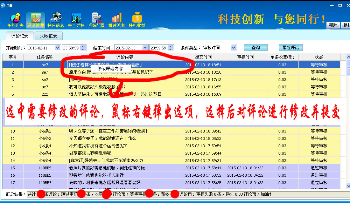Click the start date field 2015-02-11
The image size is (350, 203).
[41, 48]
